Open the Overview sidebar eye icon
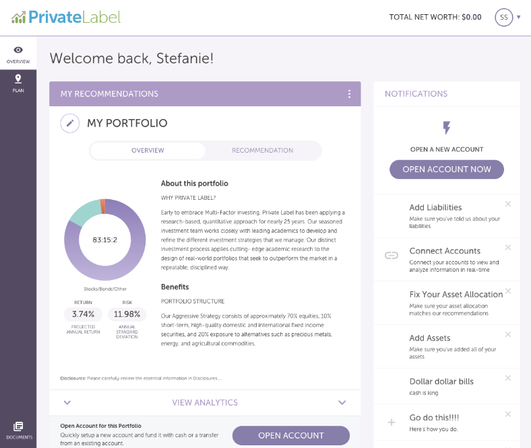This screenshot has width=531, height=448. (x=18, y=50)
